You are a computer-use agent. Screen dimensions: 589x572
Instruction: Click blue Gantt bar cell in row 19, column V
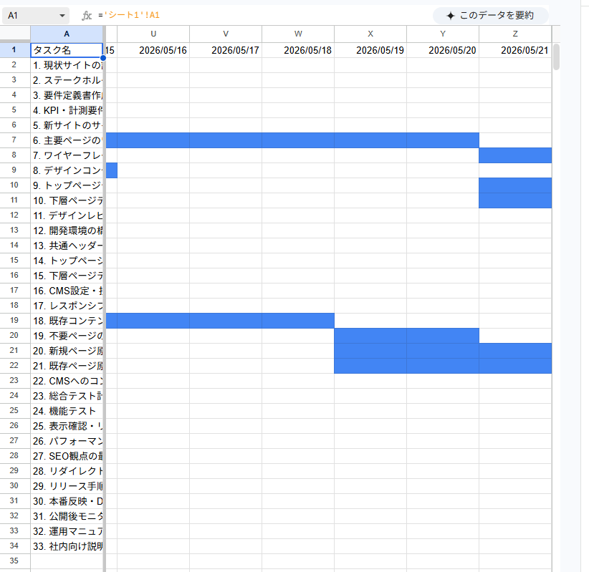[226, 321]
